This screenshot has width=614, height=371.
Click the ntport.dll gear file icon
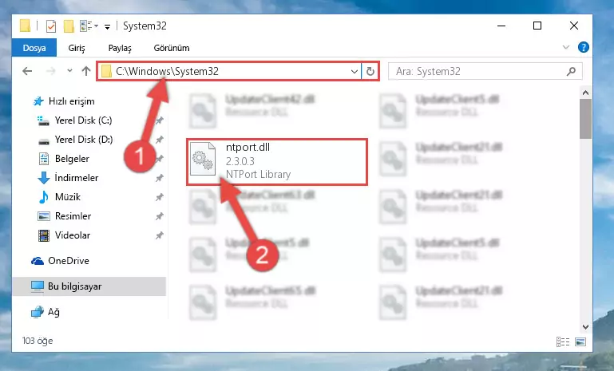click(203, 159)
